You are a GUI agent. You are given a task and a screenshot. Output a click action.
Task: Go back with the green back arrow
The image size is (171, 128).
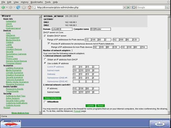point(3,7)
